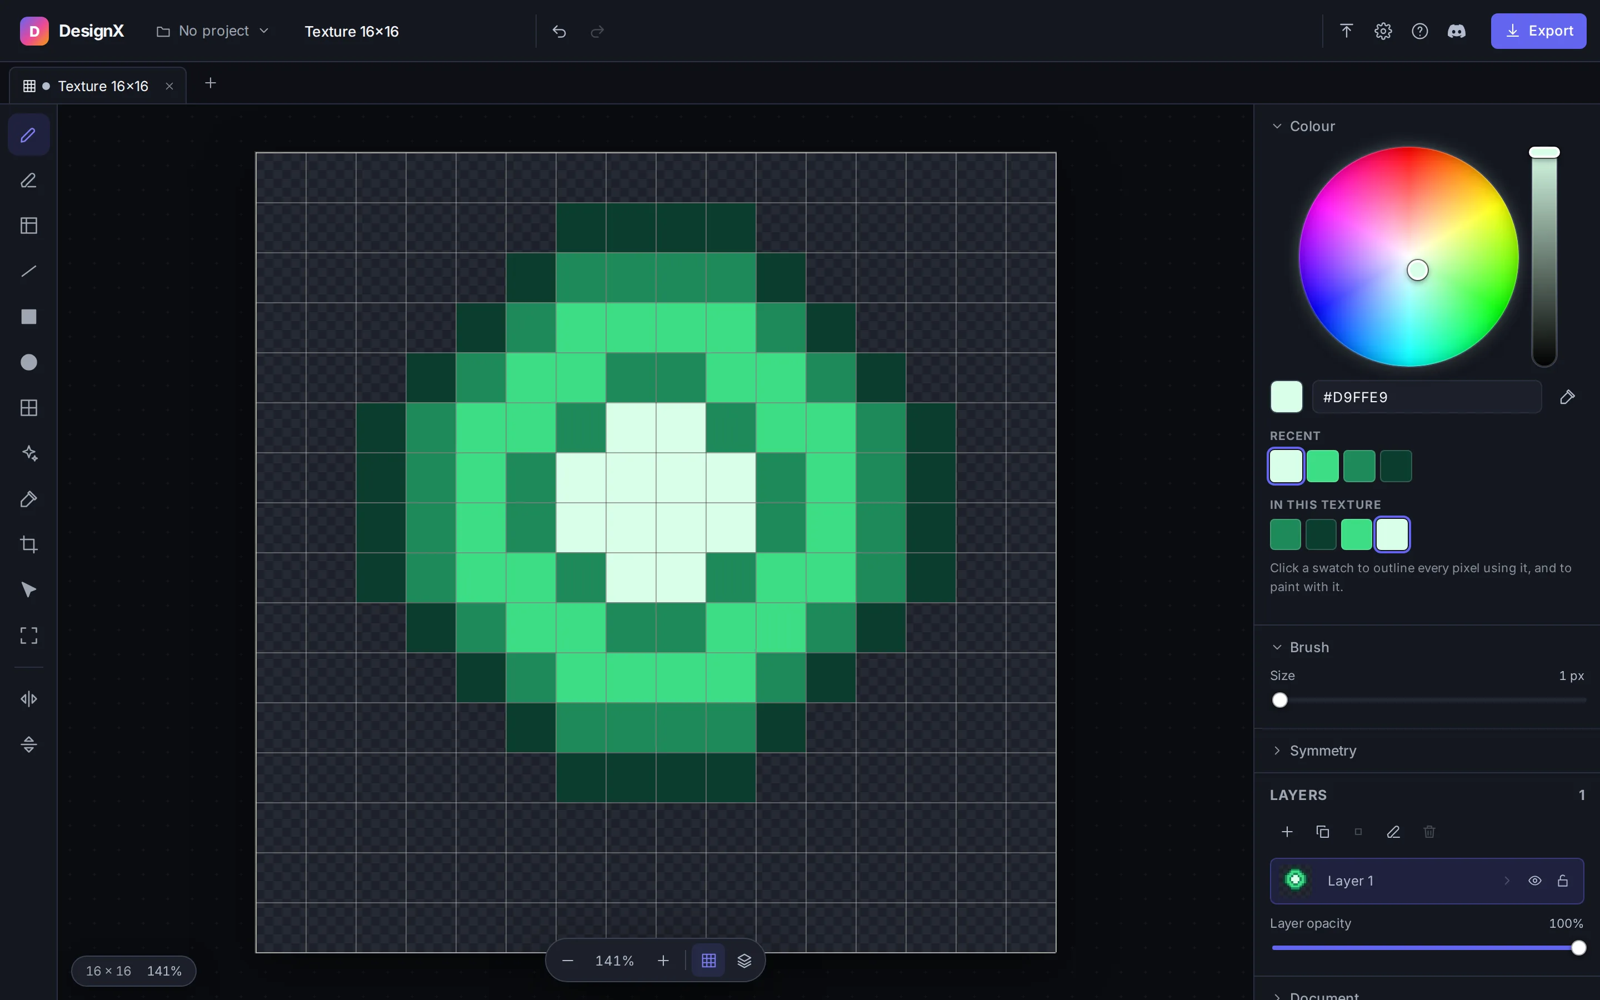Collapse the Brush section
Viewport: 1600px width, 1000px height.
1300,647
